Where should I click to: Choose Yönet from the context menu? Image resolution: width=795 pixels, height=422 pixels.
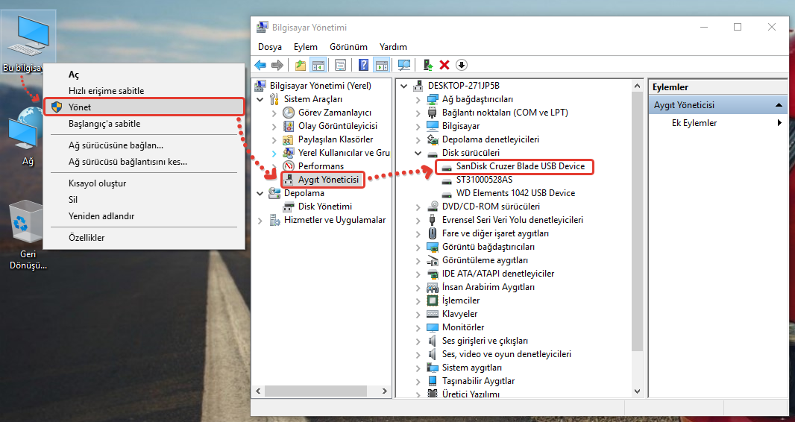(x=80, y=107)
